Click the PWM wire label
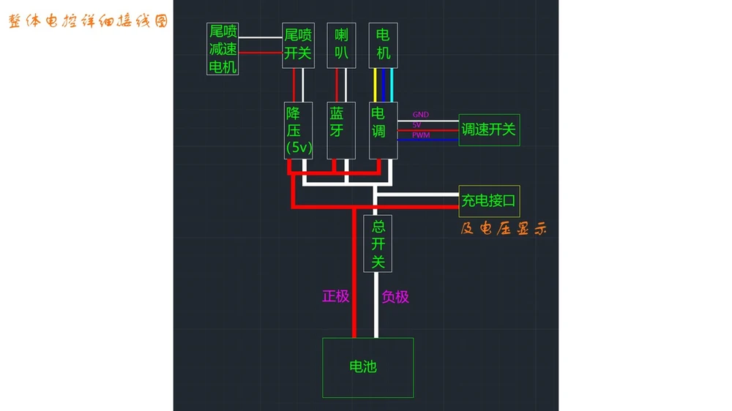This screenshot has width=732, height=411. pos(421,135)
